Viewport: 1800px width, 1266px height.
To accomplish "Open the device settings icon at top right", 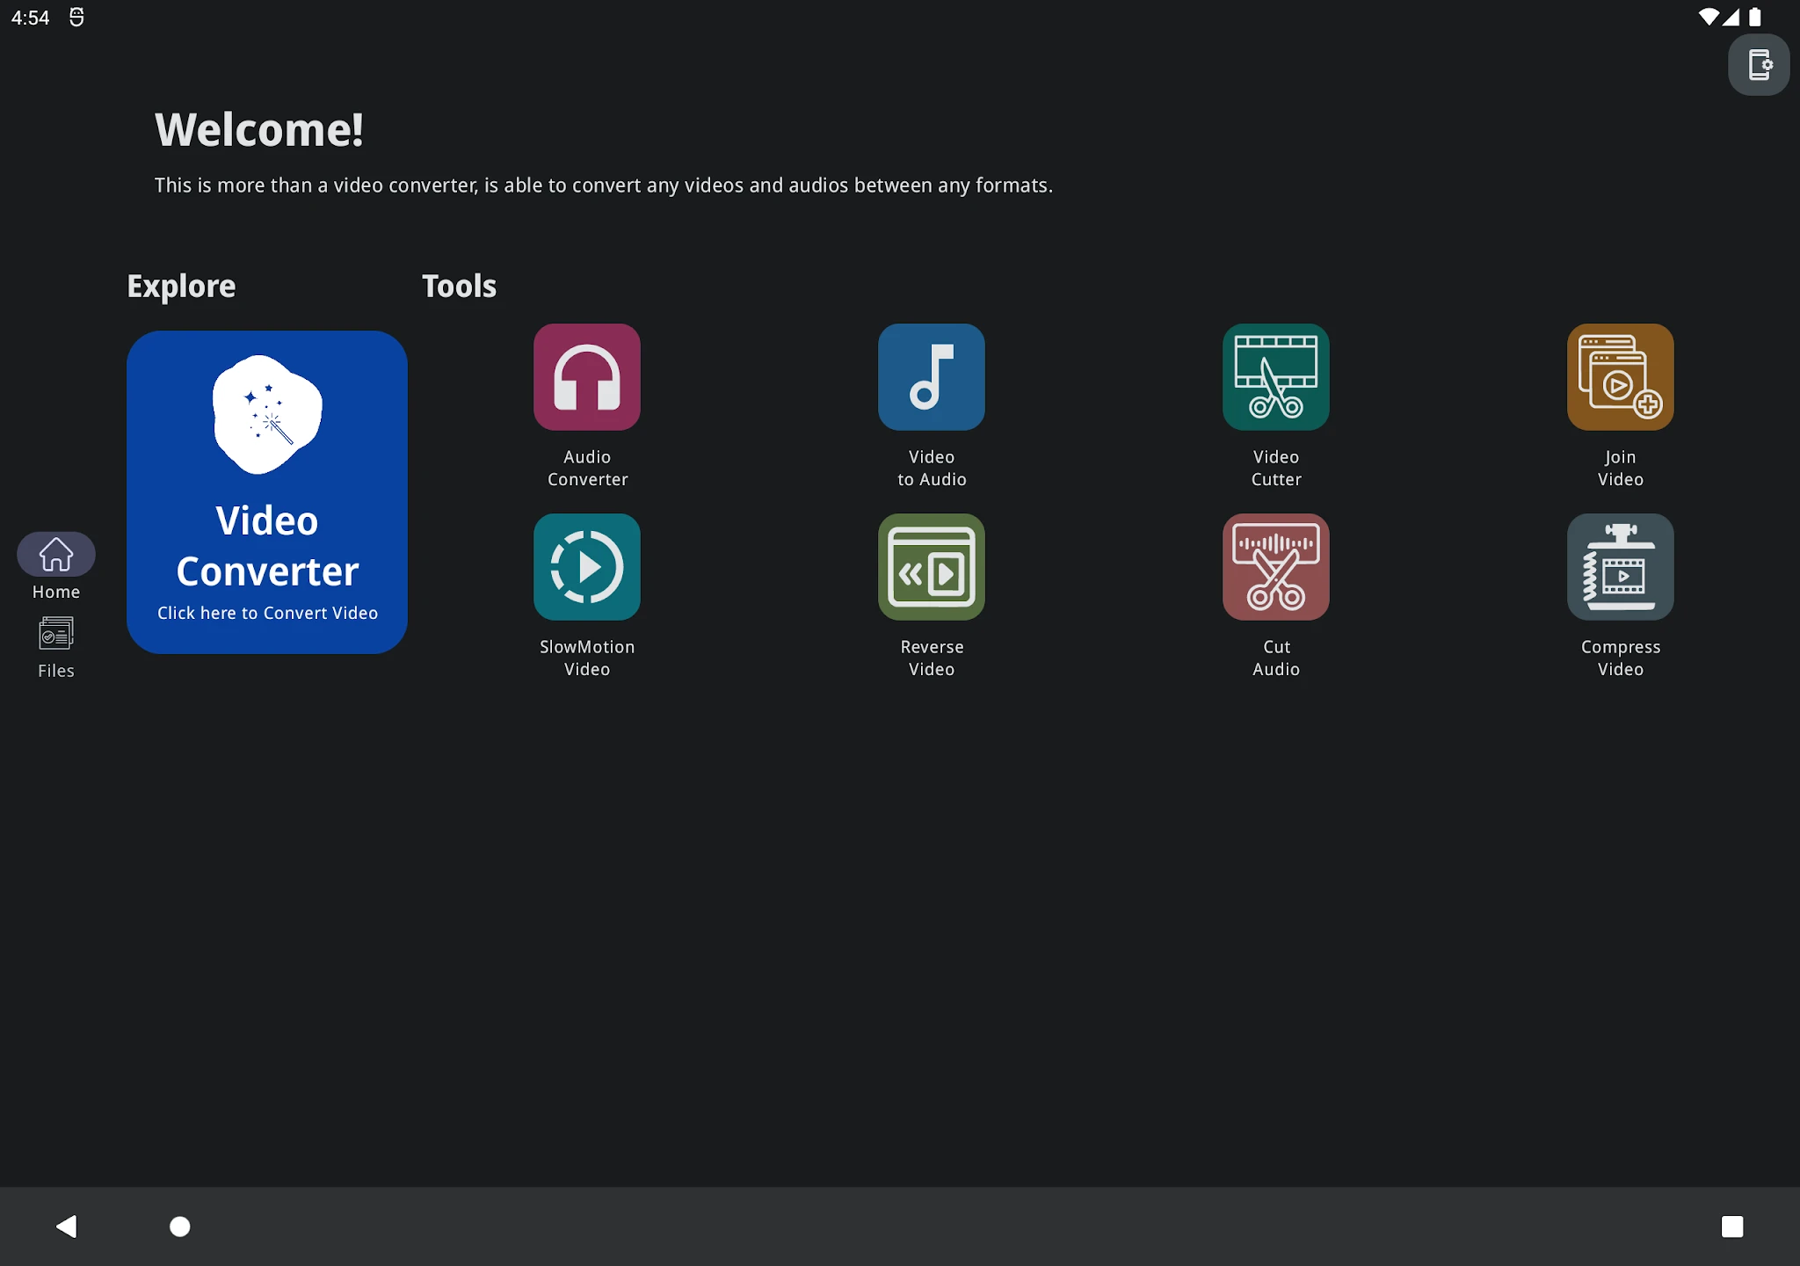I will click(1759, 65).
